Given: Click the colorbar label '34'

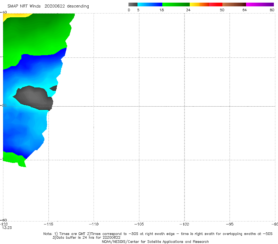Looking at the screenshot, I should 188,10.
